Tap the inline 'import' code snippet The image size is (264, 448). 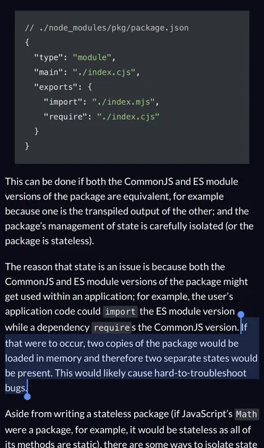120,312
